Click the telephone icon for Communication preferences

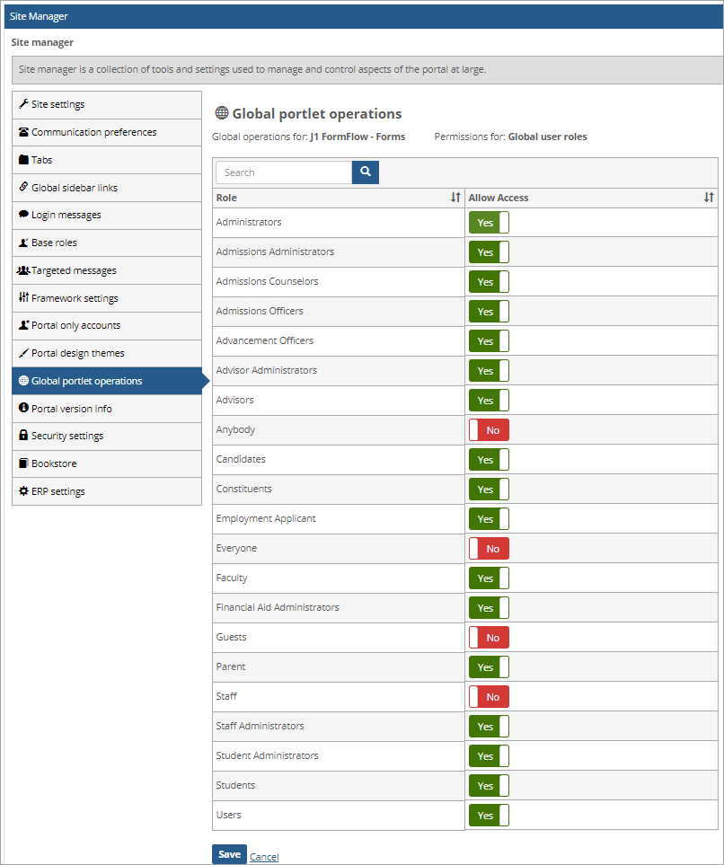(23, 132)
